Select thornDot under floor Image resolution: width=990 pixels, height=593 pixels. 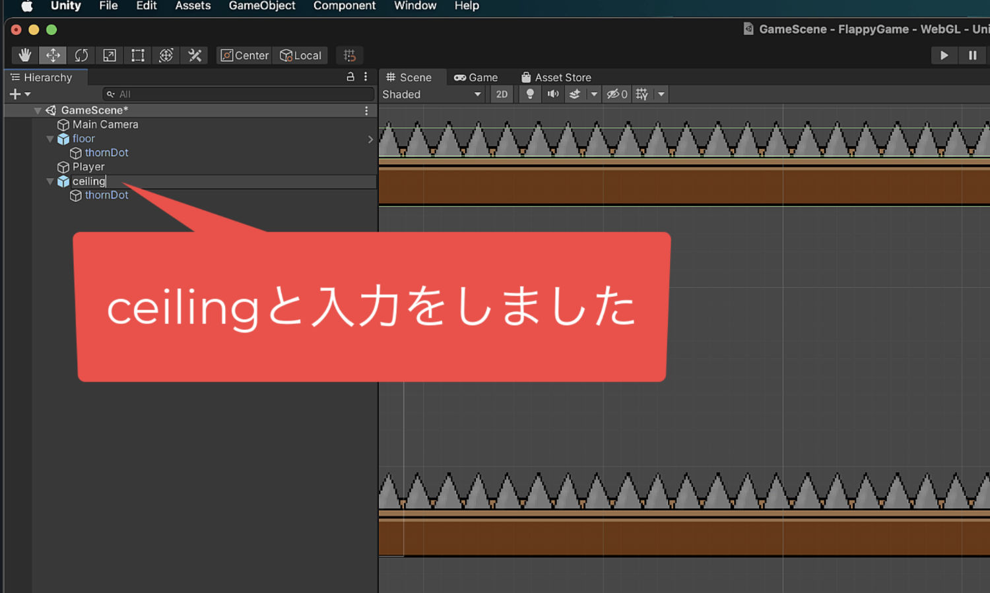[x=106, y=153]
